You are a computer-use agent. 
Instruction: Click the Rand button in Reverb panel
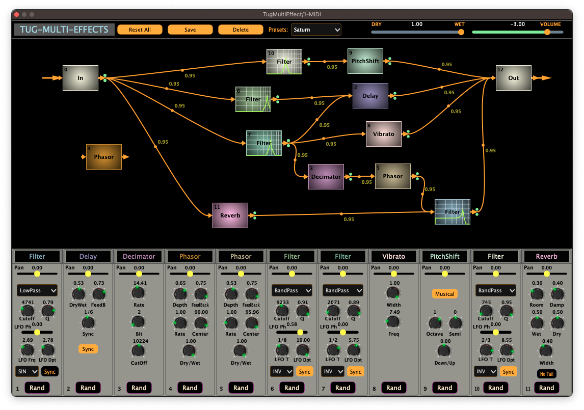pos(546,388)
